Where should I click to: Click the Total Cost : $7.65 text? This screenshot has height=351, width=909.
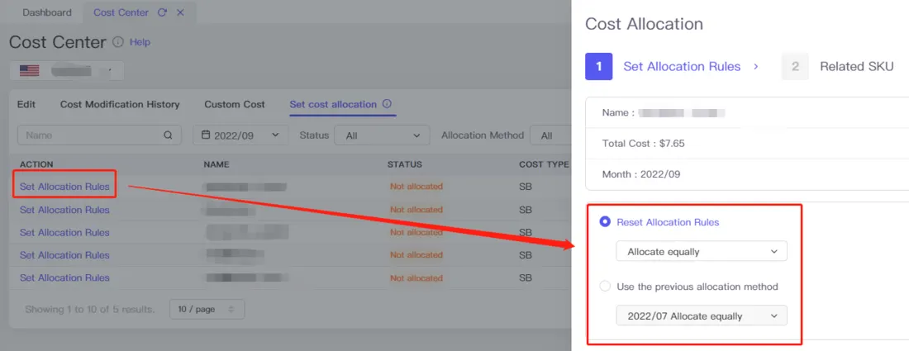pos(644,143)
